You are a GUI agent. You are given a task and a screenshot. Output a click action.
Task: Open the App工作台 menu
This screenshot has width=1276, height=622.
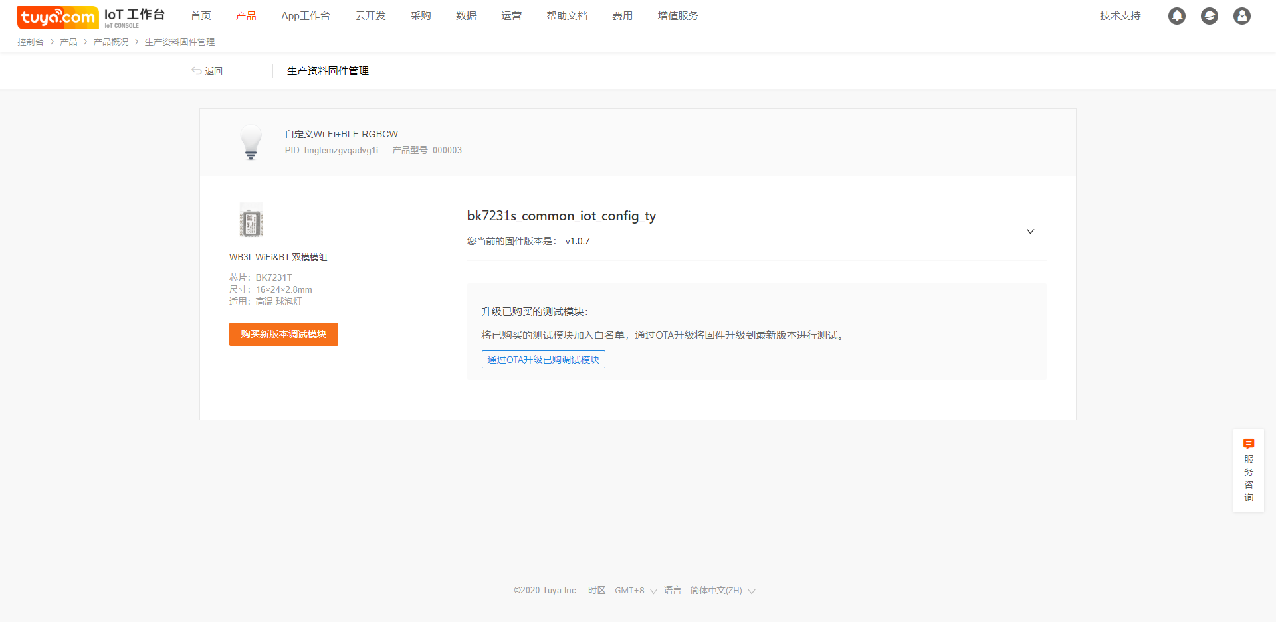click(x=306, y=16)
